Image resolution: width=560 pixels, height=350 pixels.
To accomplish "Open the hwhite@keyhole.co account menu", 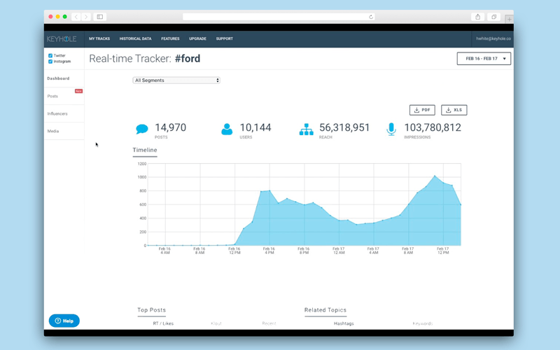I will pos(493,38).
